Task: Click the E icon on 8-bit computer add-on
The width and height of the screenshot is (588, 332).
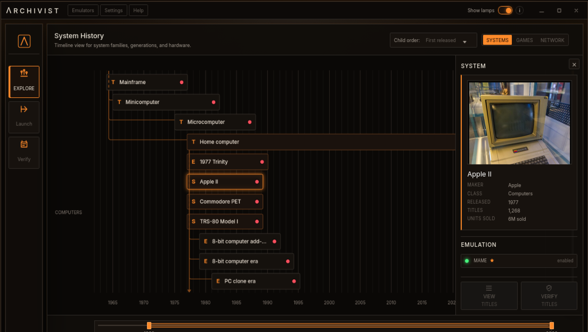Action: pyautogui.click(x=206, y=242)
